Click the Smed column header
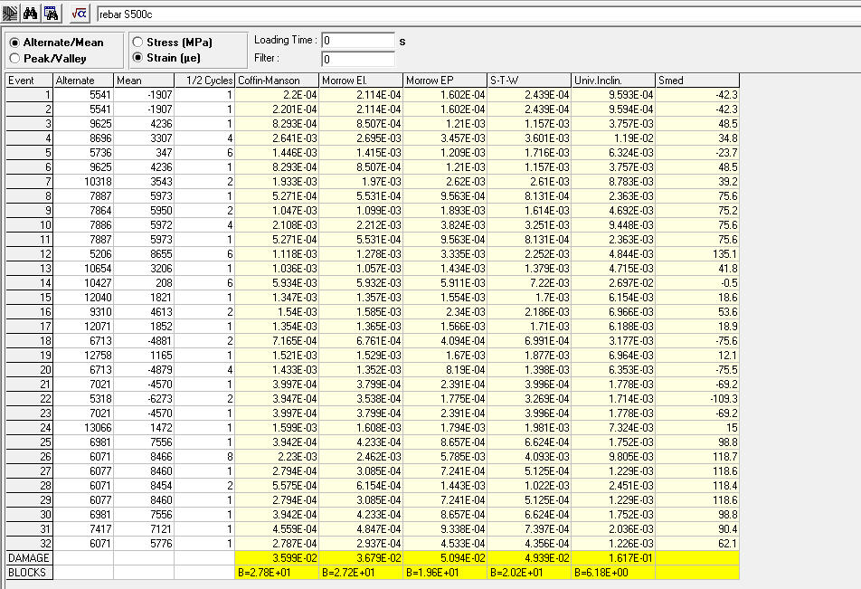Viewport: 861px width, 589px height. [697, 81]
